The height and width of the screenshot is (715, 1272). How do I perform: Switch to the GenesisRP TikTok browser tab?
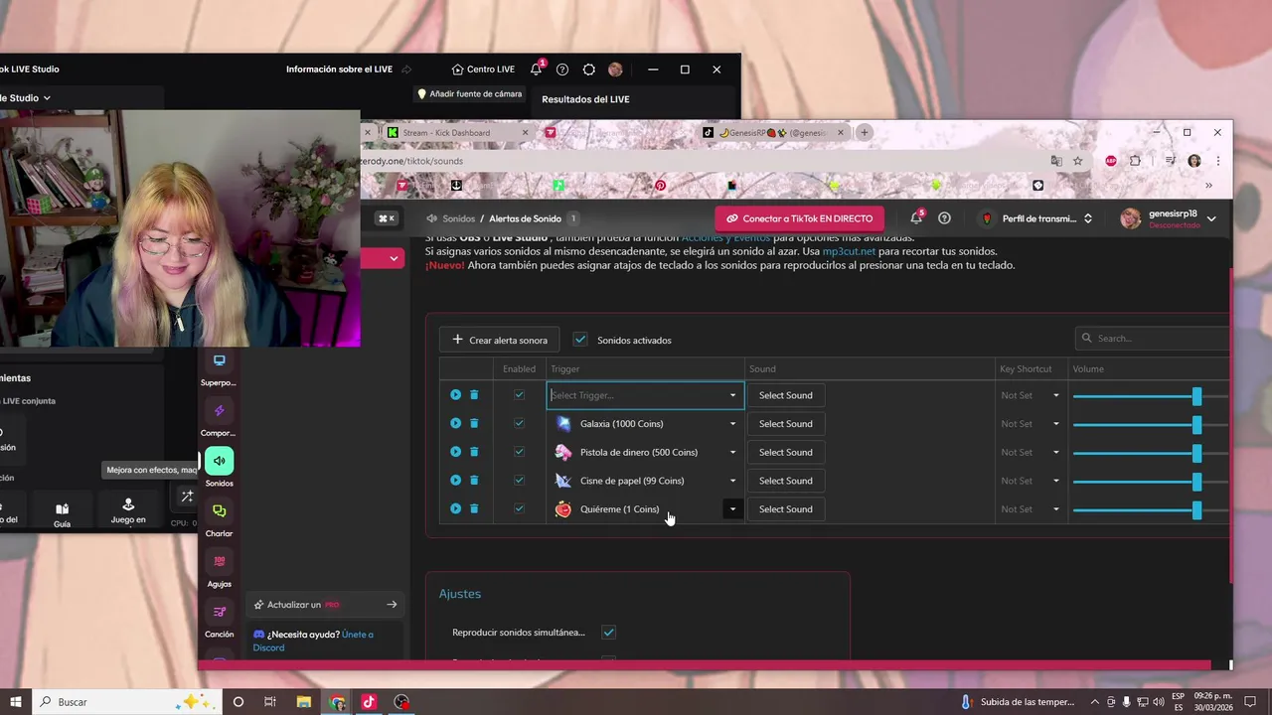point(773,132)
